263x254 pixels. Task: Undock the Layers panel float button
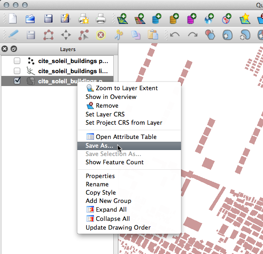pos(13,49)
